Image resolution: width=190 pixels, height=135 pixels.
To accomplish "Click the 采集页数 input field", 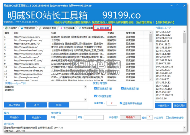I will [112, 103].
